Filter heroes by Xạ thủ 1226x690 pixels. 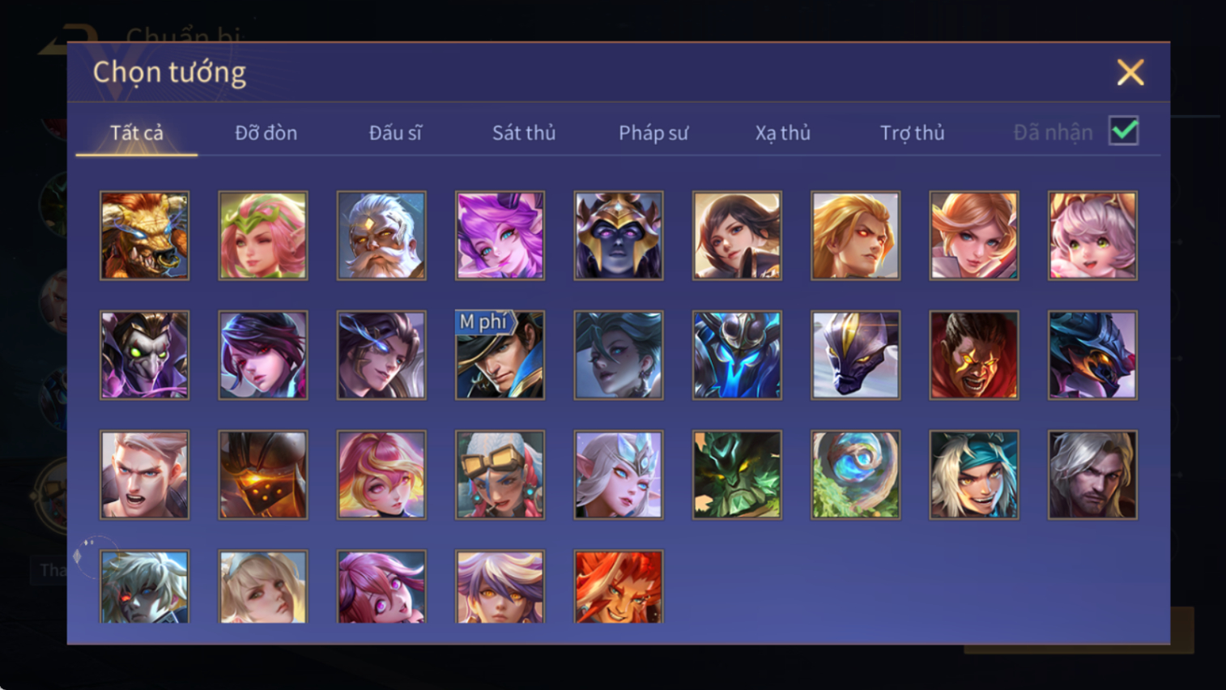(x=782, y=133)
